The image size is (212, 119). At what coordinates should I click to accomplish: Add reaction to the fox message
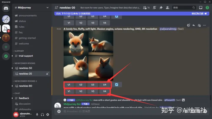click(189, 25)
